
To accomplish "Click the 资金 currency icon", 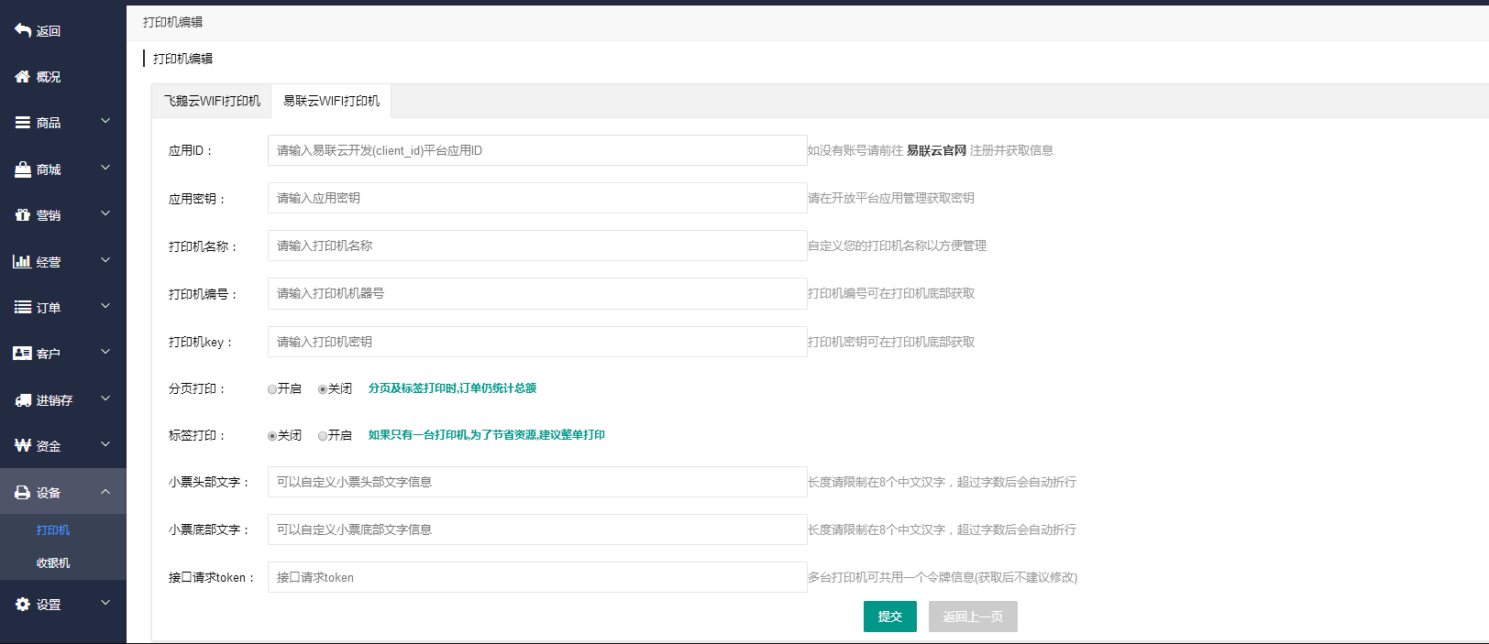I will tap(23, 446).
